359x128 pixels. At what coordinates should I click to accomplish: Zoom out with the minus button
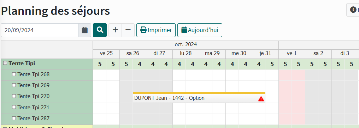tap(128, 30)
